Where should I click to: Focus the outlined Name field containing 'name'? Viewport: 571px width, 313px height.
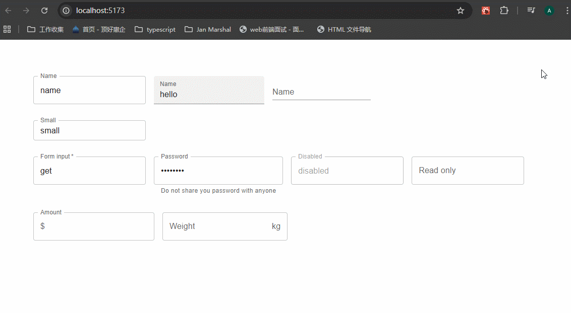pyautogui.click(x=89, y=91)
